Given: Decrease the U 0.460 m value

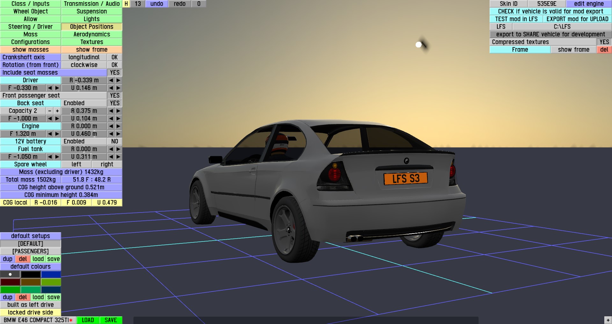Looking at the screenshot, I should click(111, 134).
